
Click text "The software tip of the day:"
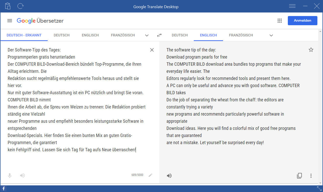(x=191, y=50)
